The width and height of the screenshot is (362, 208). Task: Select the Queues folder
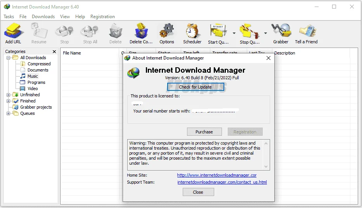click(27, 113)
